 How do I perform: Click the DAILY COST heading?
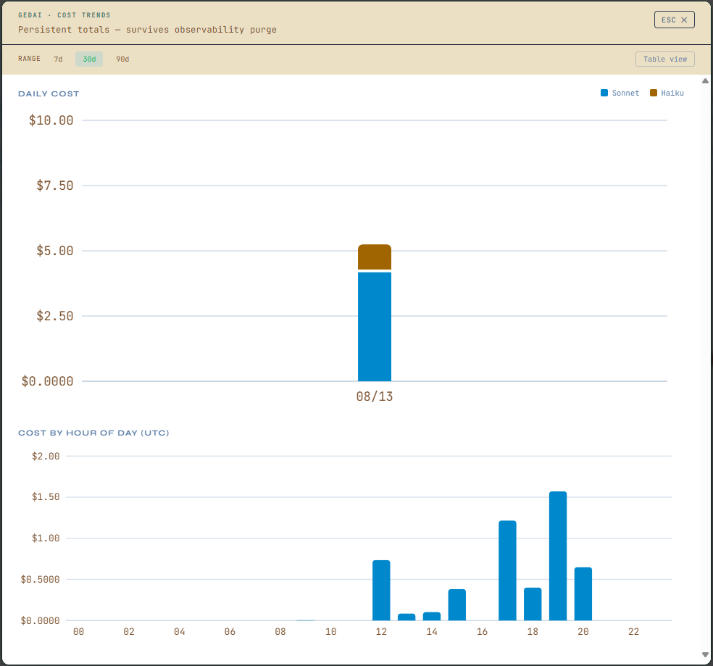click(x=49, y=93)
